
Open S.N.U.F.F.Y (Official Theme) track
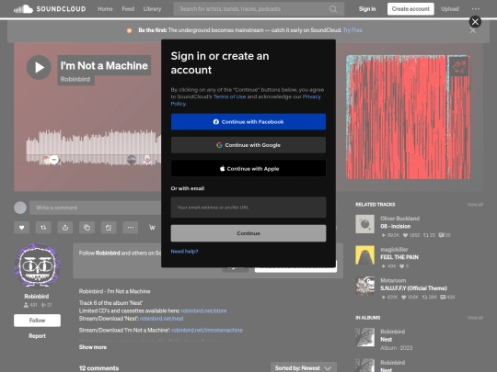point(413,288)
